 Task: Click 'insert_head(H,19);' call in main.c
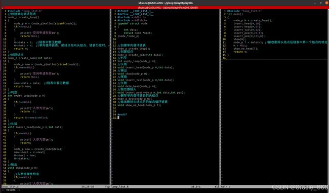[x=248, y=23]
